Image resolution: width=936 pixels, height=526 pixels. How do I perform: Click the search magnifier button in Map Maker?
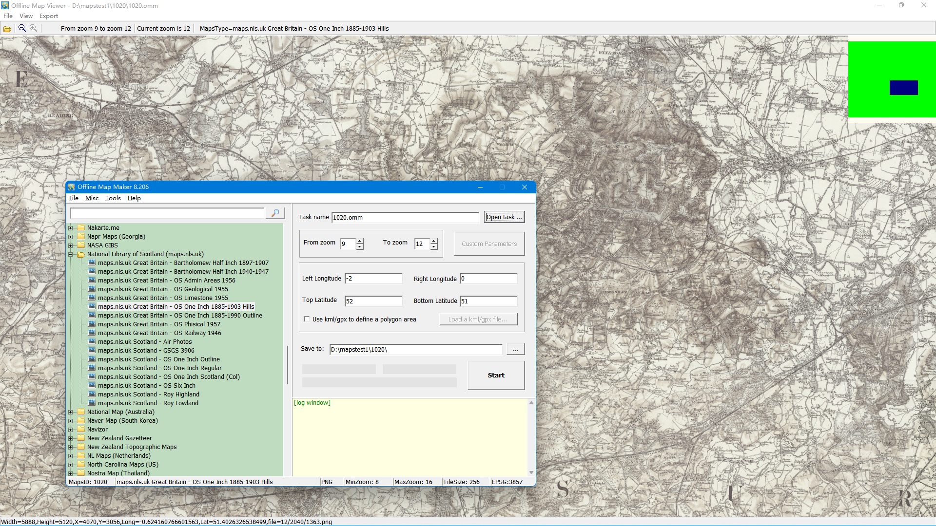[x=275, y=213]
